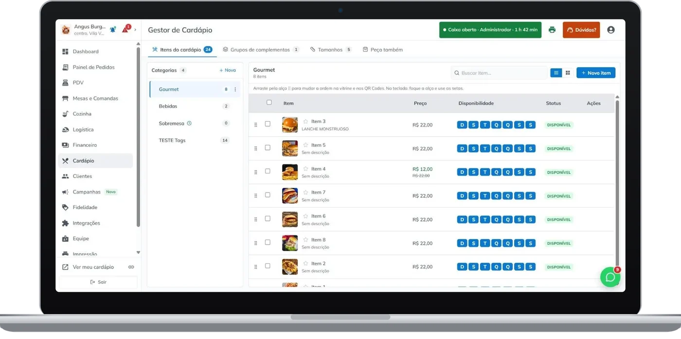Copy the menu link via chain icon

[x=131, y=267]
